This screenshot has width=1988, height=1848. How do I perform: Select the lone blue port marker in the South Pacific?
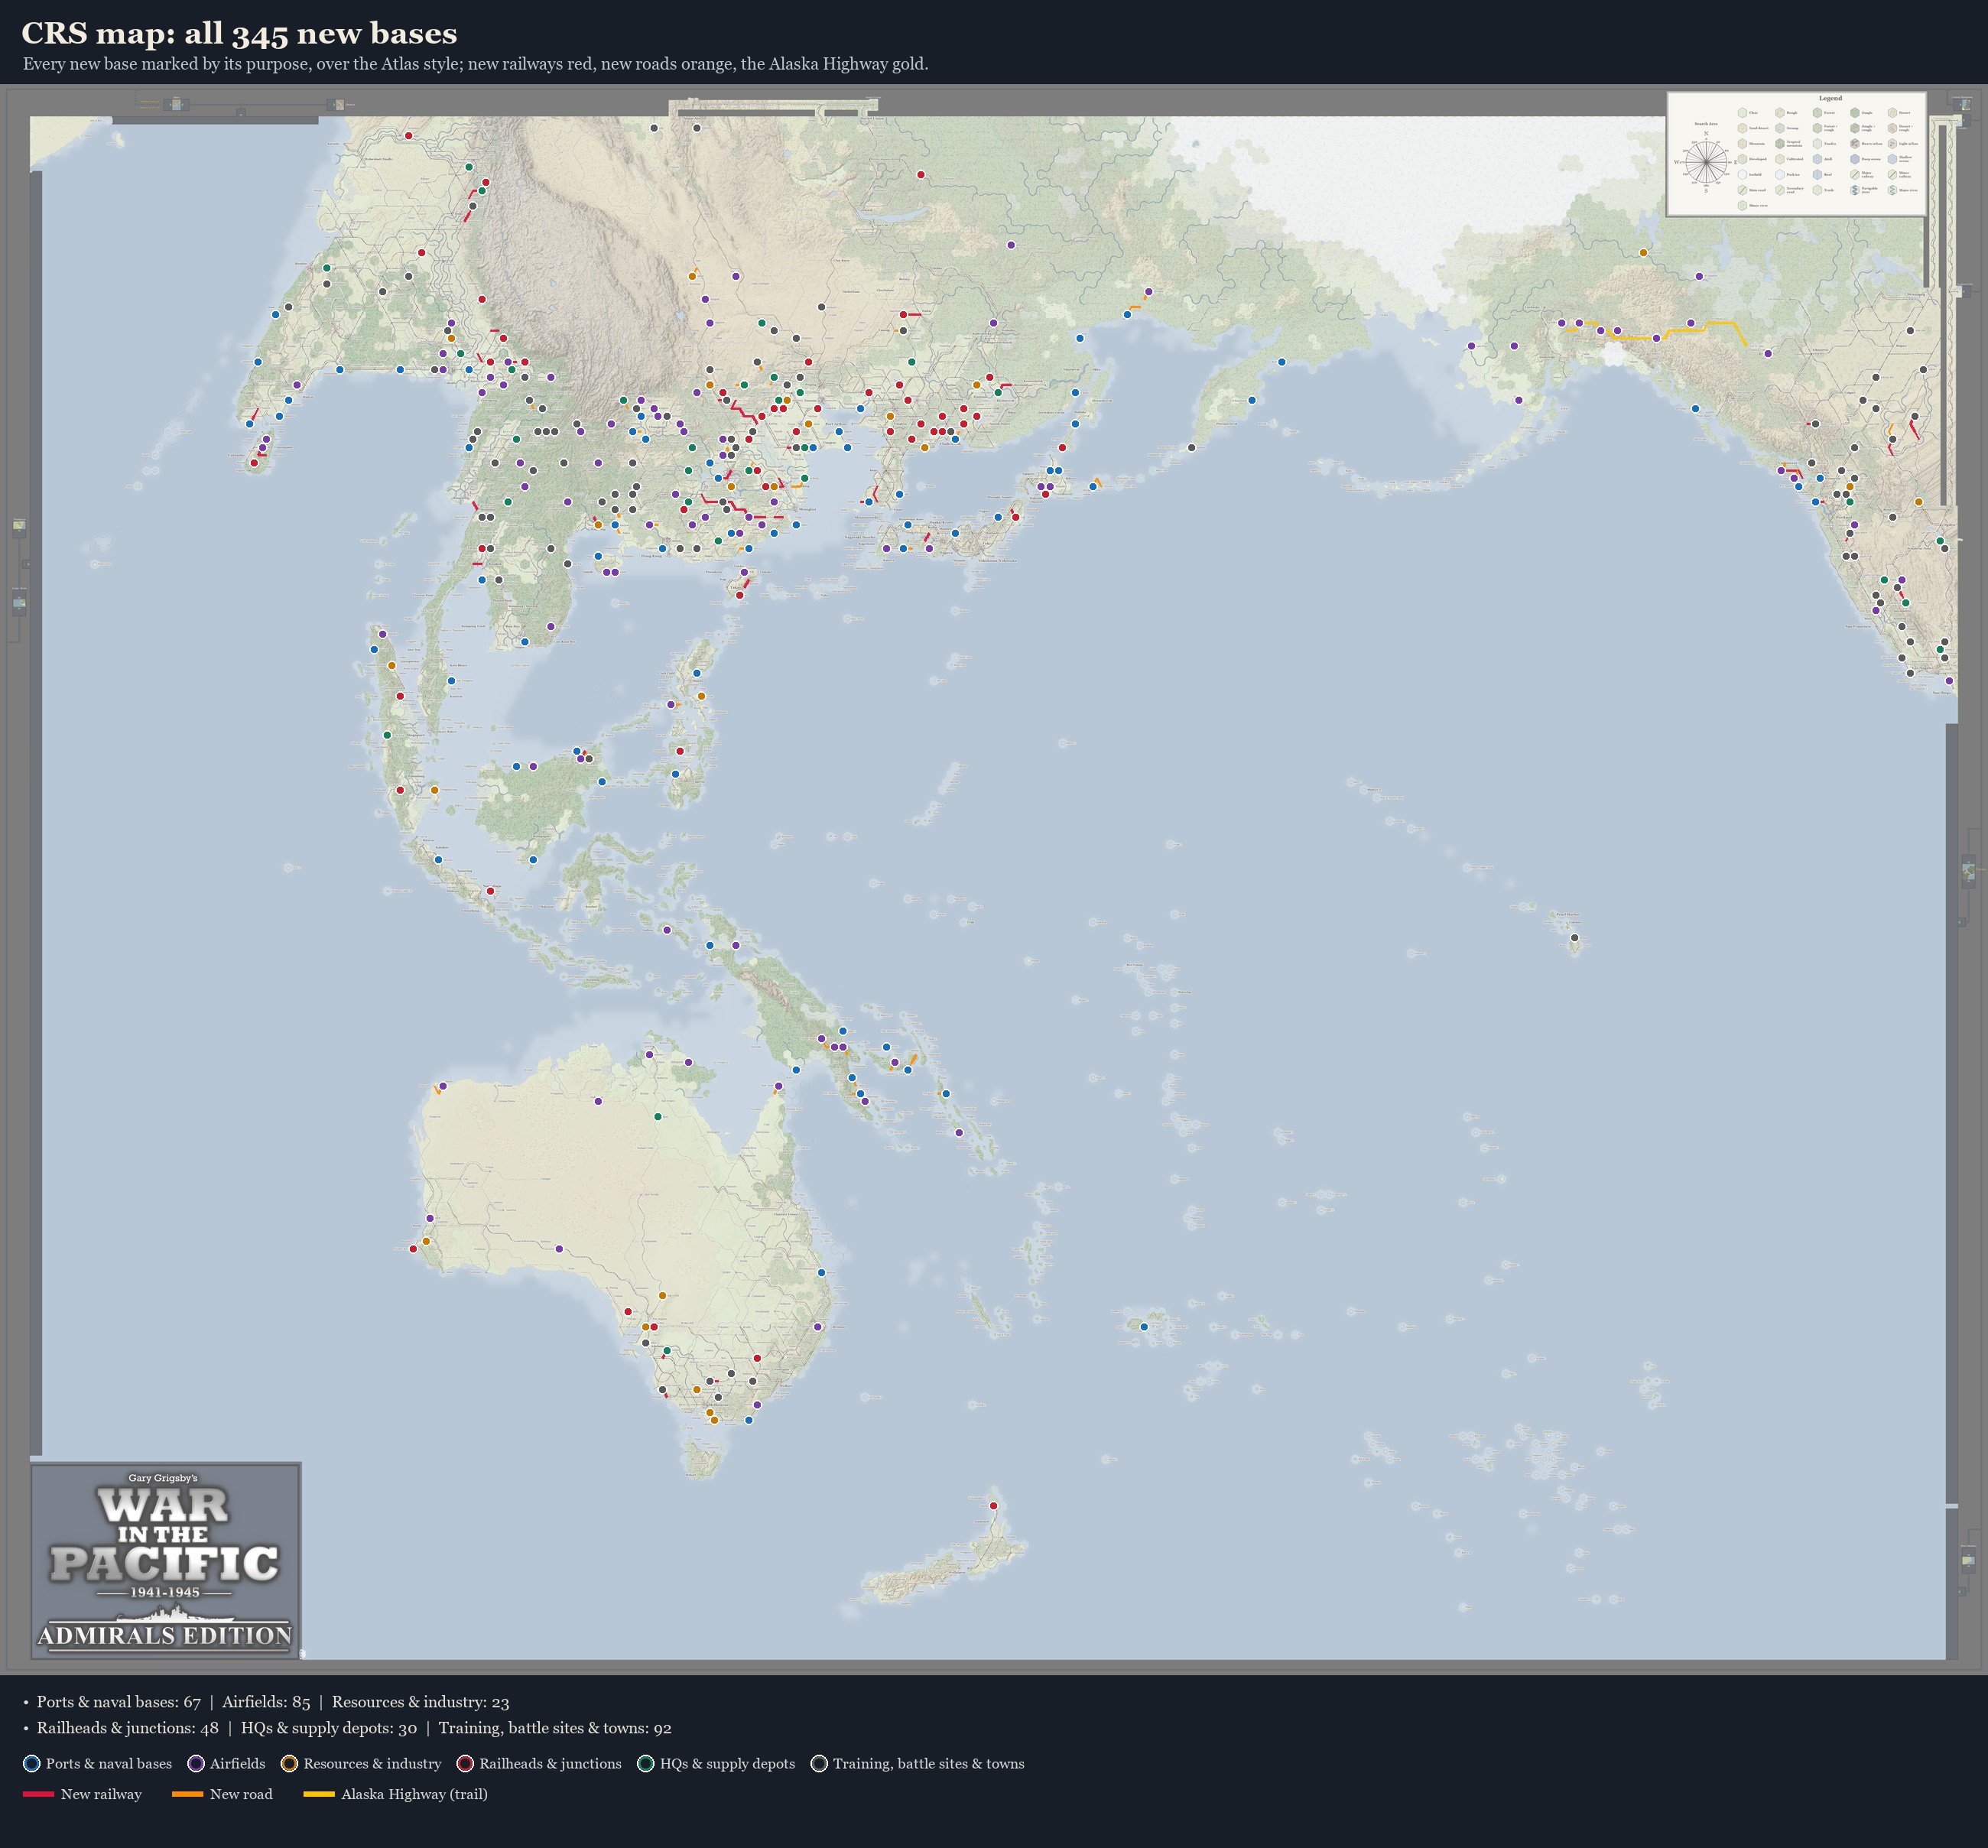(1144, 1326)
